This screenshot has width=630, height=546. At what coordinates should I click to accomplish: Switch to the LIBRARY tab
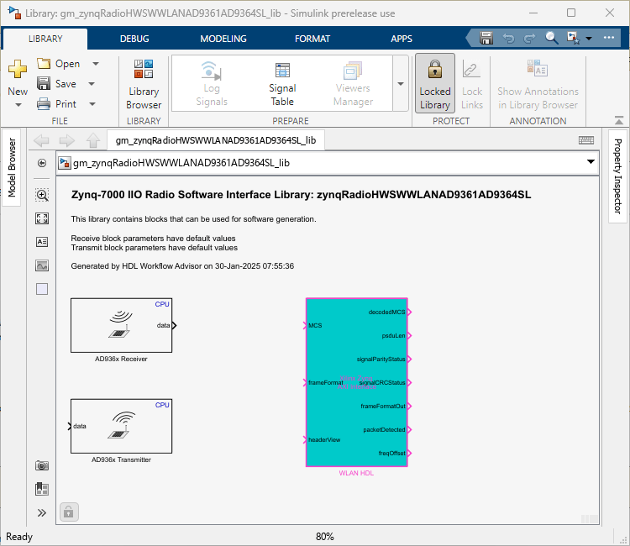[x=45, y=39]
